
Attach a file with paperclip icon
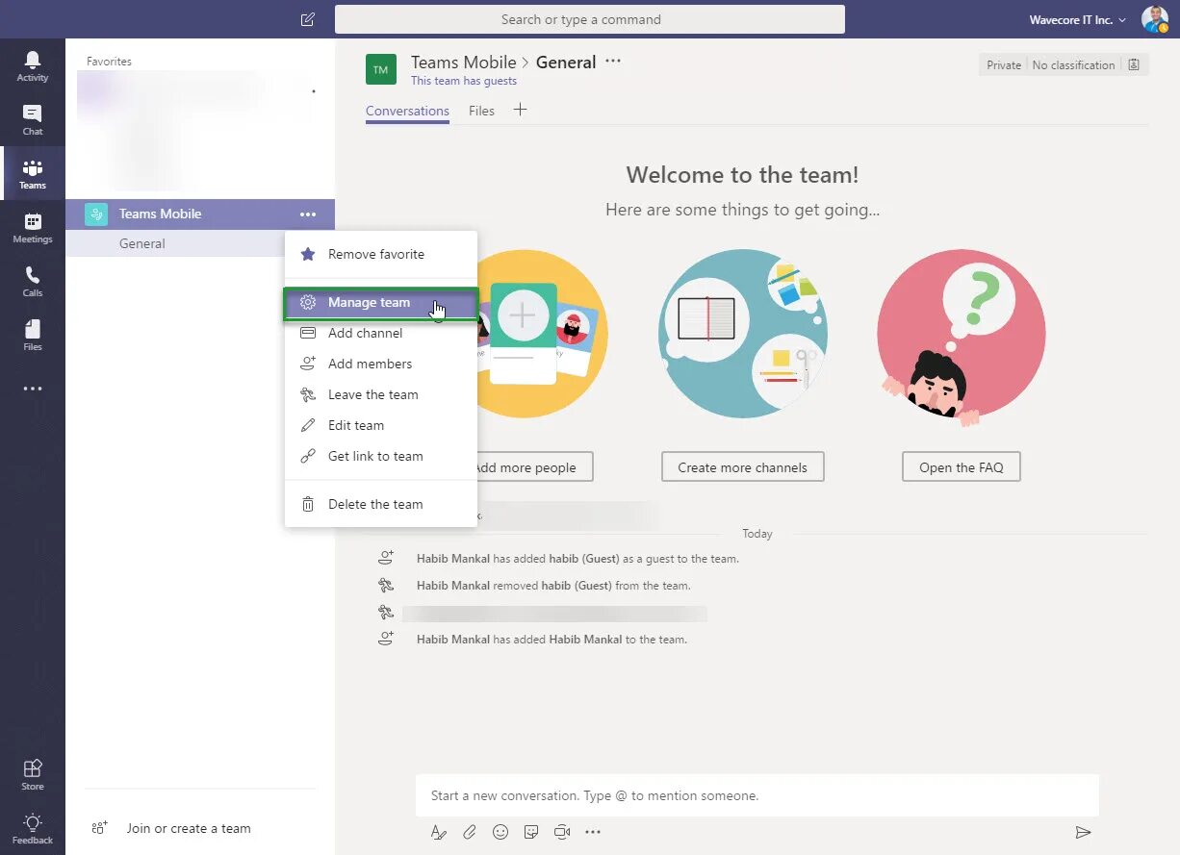(470, 832)
